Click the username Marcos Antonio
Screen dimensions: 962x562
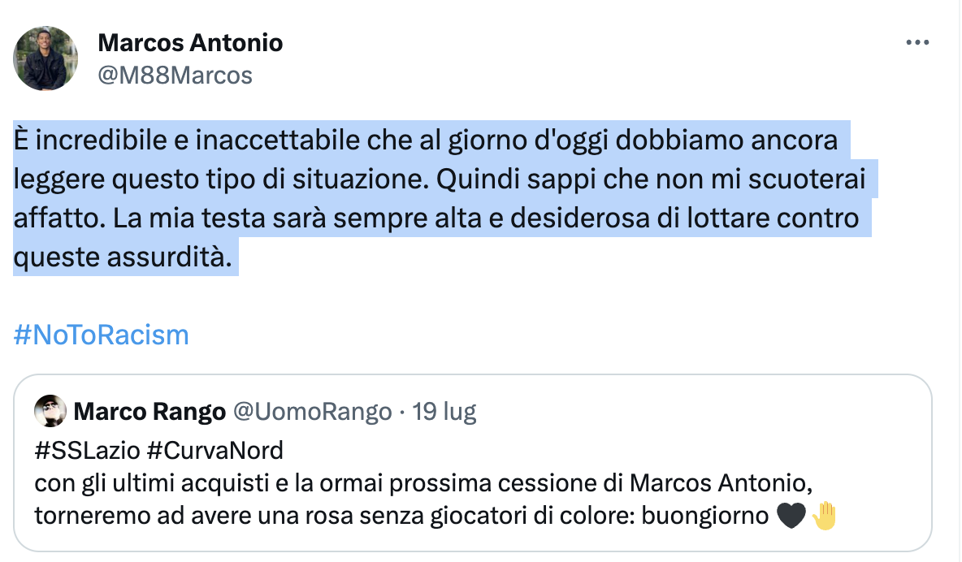coord(189,42)
